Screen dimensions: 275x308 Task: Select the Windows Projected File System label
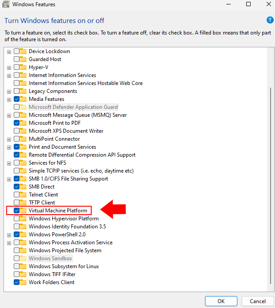point(65,250)
